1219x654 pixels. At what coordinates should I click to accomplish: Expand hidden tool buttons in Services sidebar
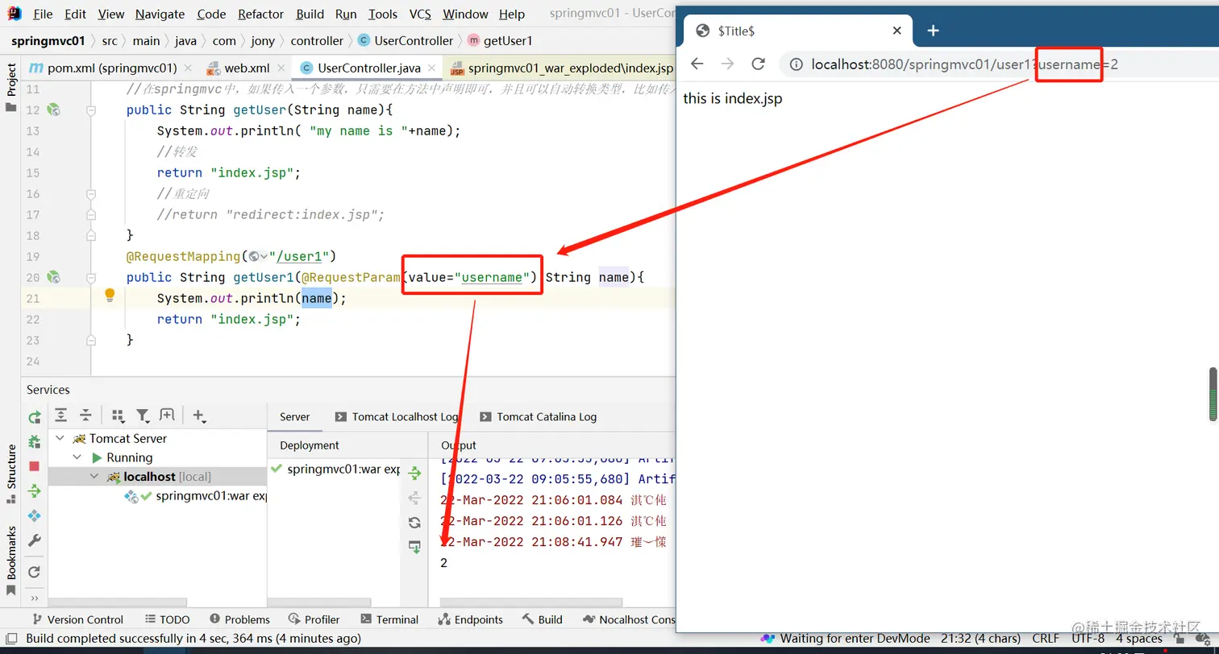(35, 598)
